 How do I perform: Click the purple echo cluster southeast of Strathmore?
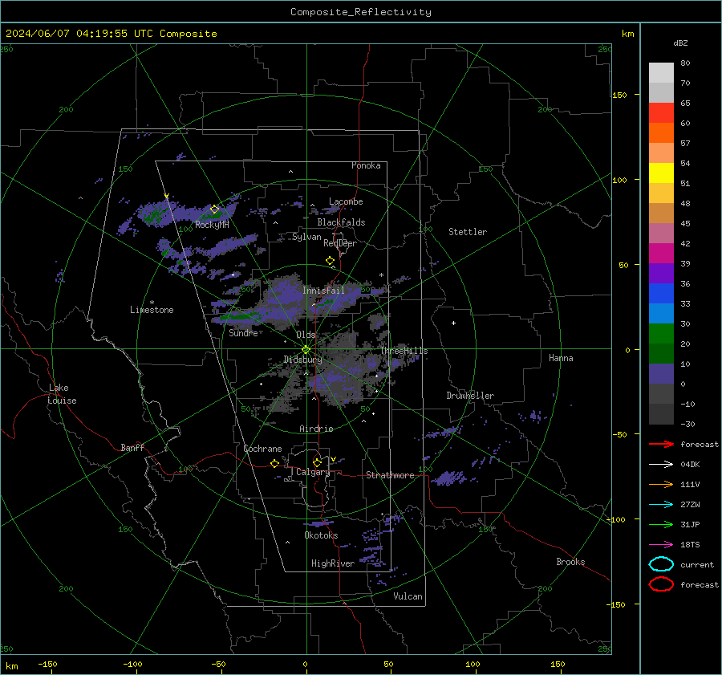448,478
